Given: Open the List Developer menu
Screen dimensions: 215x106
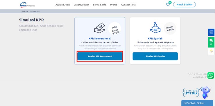Looking at the screenshot, I should point(81,5).
